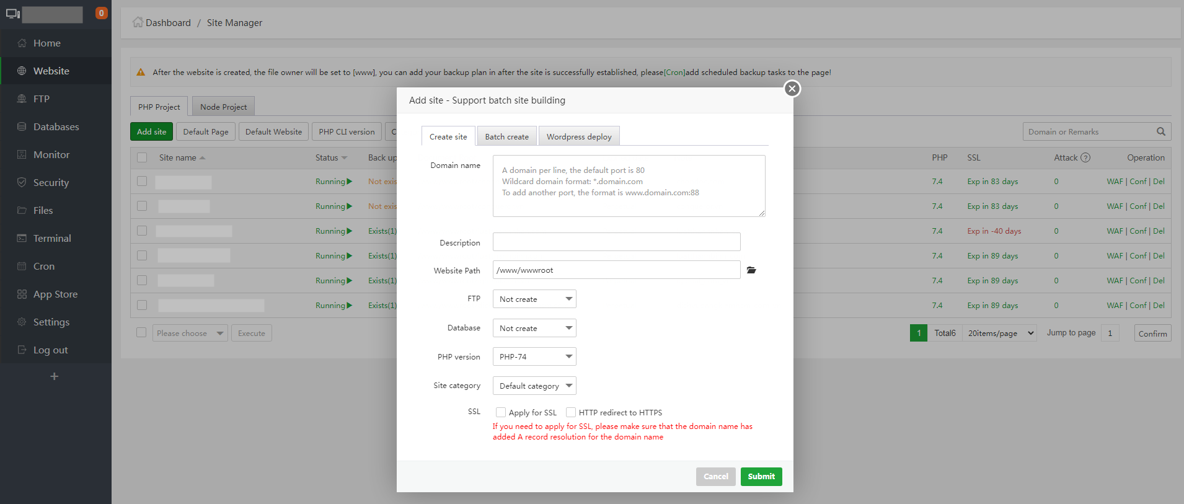1184x504 pixels.
Task: Switch to the Create site tab
Action: click(x=448, y=136)
